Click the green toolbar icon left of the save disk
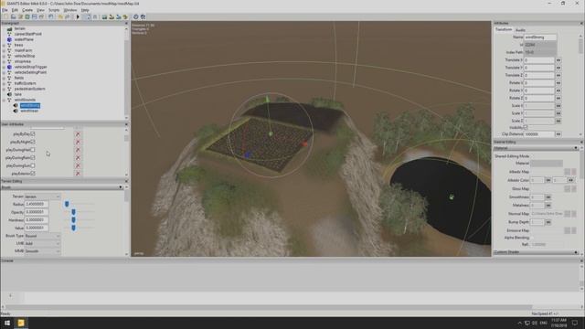The width and height of the screenshot is (585, 329). 27,16
